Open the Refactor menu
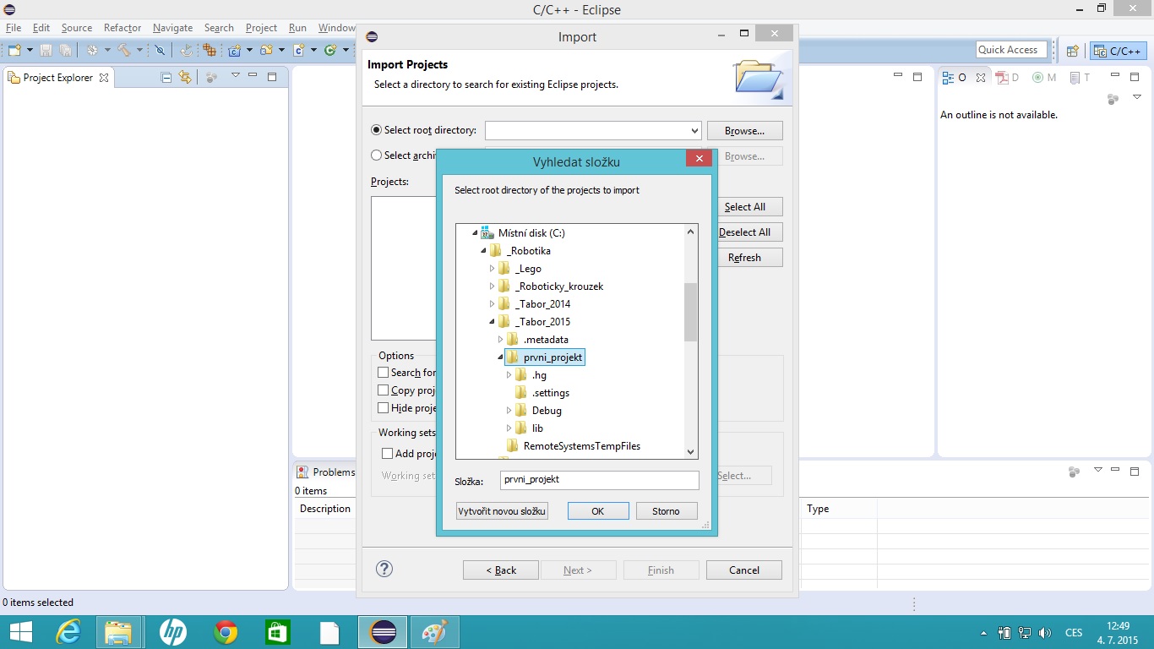 click(x=122, y=28)
